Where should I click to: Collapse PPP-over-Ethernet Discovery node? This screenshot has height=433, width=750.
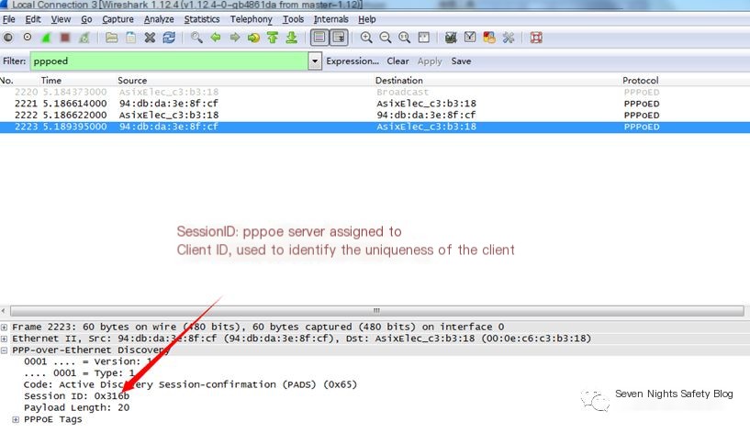click(x=5, y=350)
